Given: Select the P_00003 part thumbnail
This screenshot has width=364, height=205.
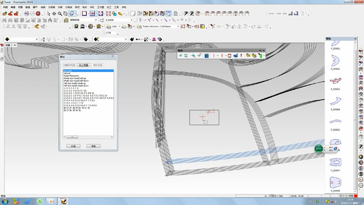Looking at the screenshot, I should pyautogui.click(x=336, y=81).
